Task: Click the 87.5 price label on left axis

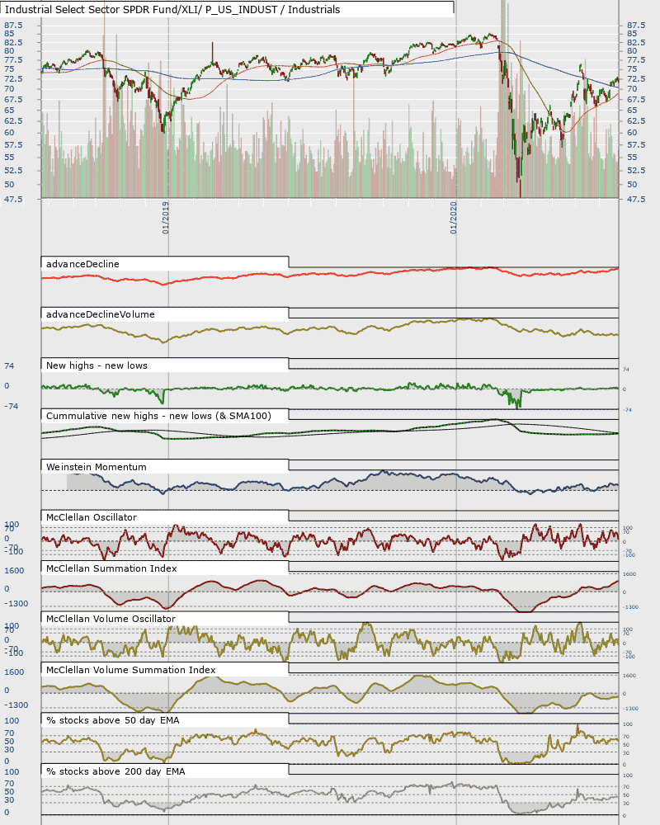Action: click(13, 26)
